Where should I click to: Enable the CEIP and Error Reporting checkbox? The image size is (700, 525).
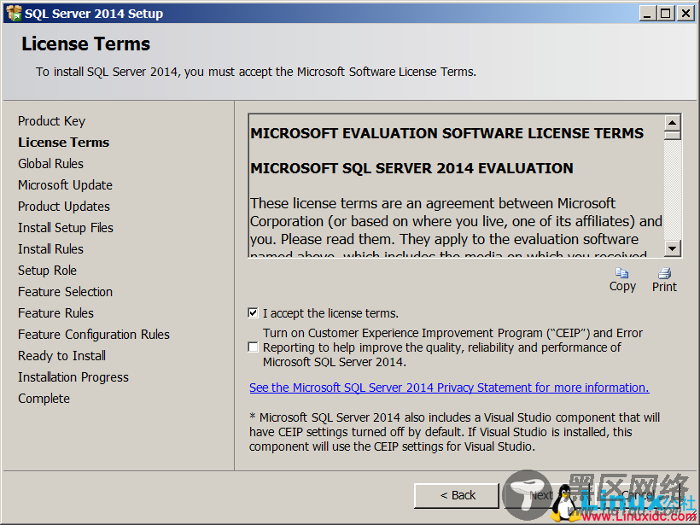click(x=254, y=347)
